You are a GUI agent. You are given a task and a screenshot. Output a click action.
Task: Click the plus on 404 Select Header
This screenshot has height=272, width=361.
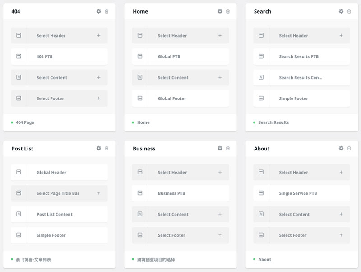click(x=98, y=35)
